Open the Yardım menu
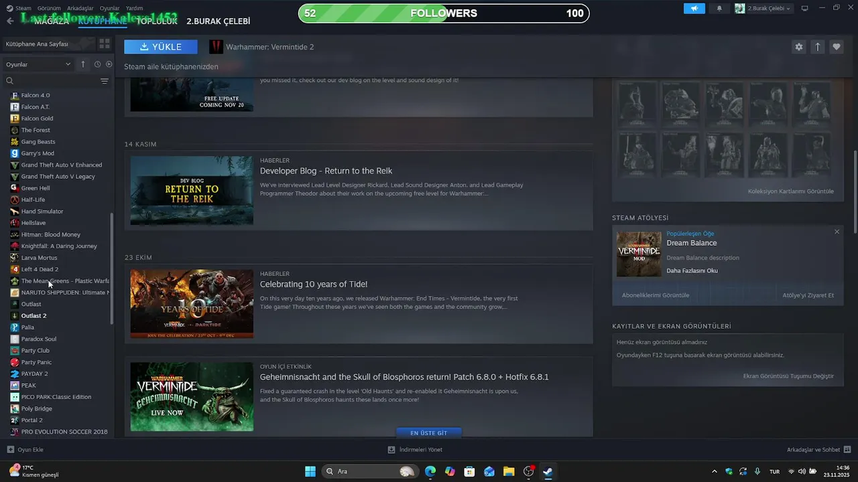Screen dimensions: 858x482 click(x=135, y=8)
